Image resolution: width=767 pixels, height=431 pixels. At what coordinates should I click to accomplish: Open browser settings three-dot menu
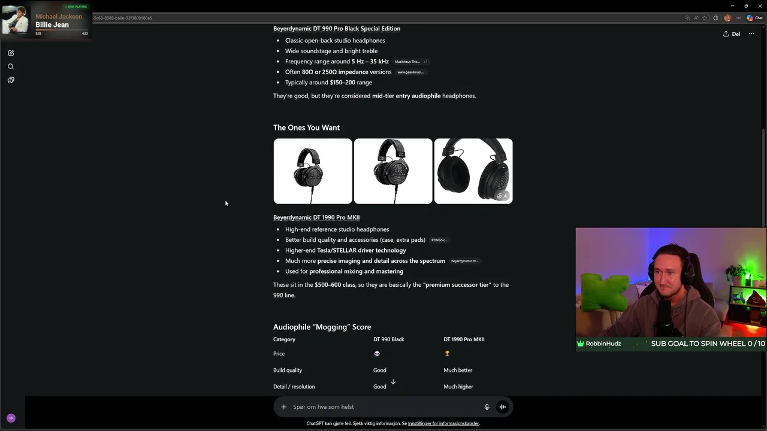[738, 18]
